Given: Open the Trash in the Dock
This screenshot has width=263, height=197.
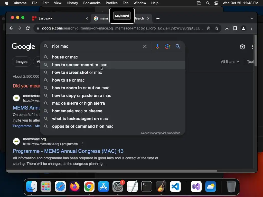Looking at the screenshot, I should tap(231, 186).
